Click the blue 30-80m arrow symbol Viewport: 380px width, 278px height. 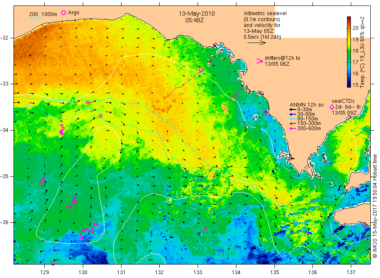293,114
